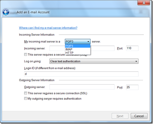Close the Add an E-mail Account dialog
153x124 pixels.
coord(144,3)
